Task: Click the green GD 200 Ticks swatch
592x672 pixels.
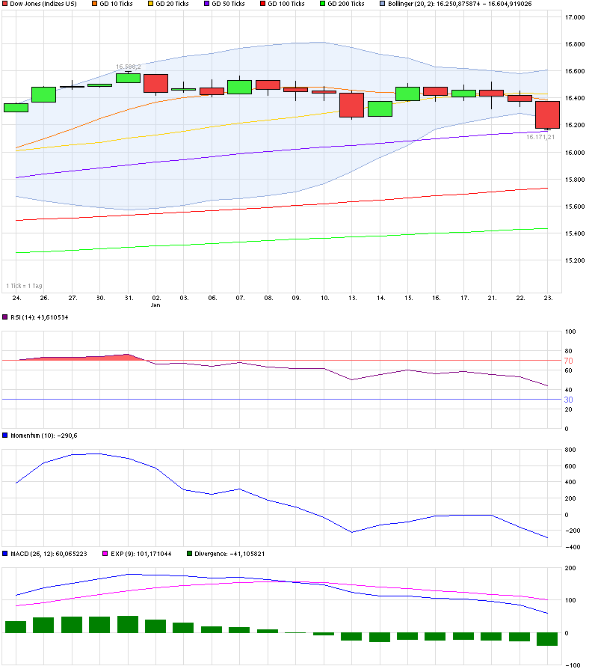Action: [323, 4]
